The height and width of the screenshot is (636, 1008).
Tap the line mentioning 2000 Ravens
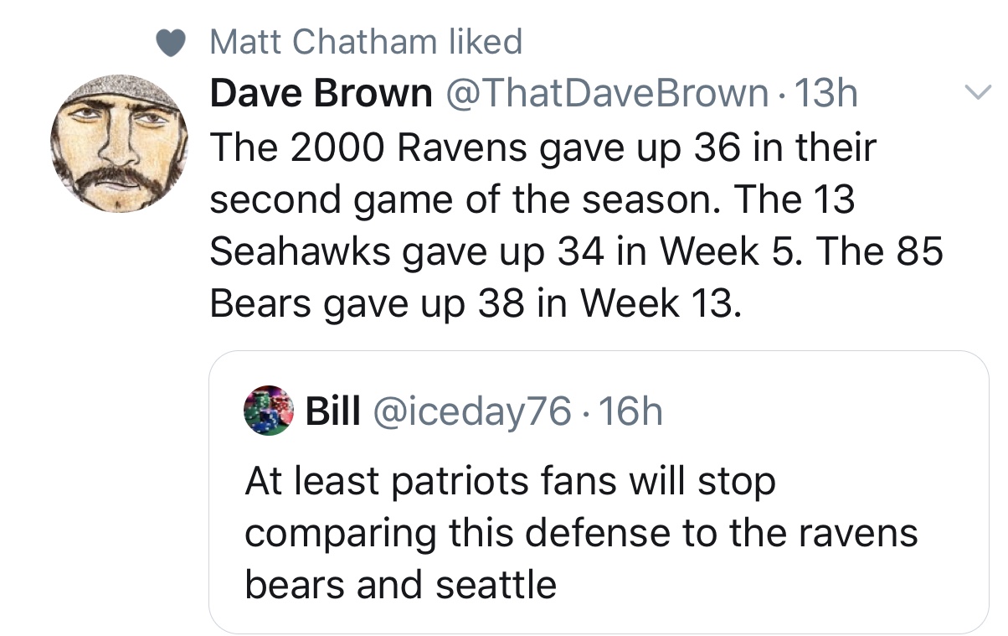click(543, 148)
